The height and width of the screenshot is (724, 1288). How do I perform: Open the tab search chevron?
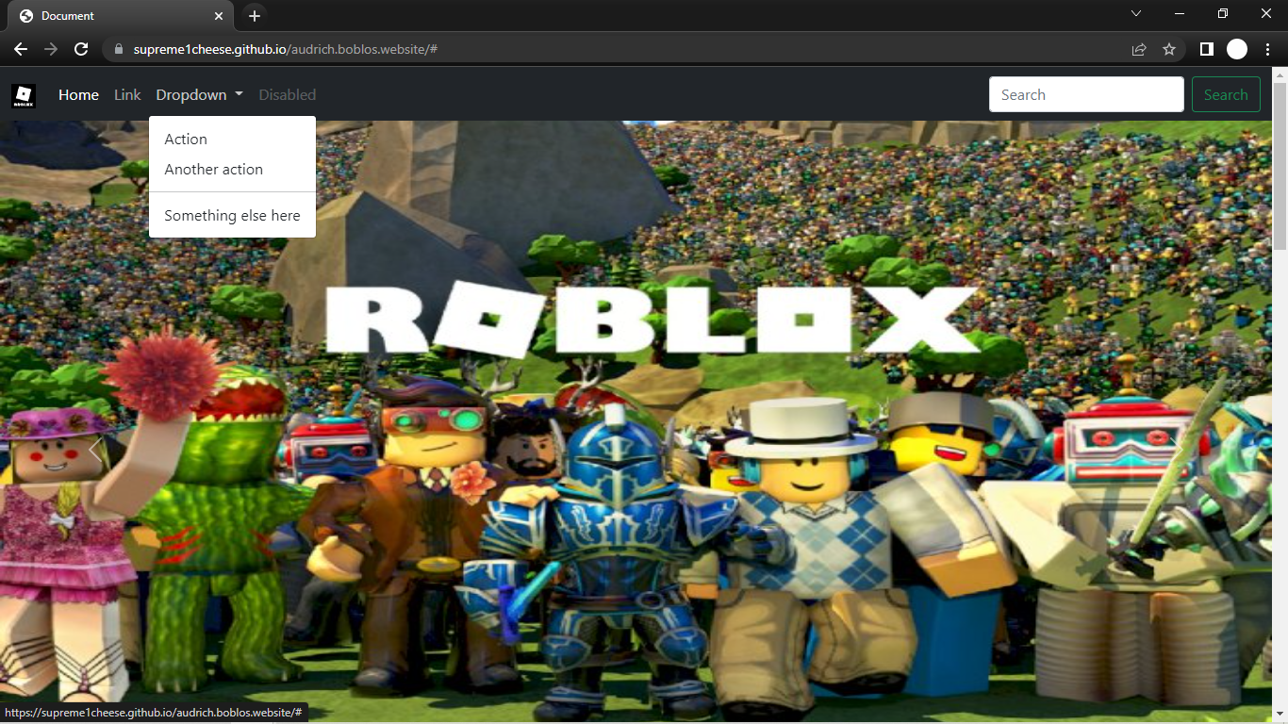click(1136, 13)
